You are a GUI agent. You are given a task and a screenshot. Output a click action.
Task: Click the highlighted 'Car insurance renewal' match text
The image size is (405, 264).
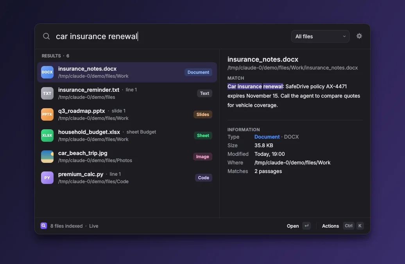[255, 86]
